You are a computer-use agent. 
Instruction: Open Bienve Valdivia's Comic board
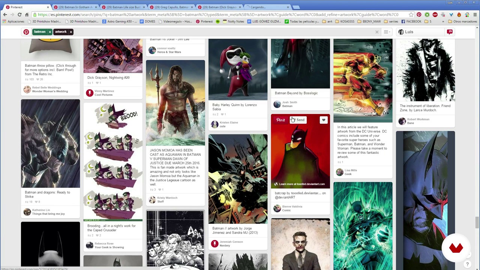pos(286,210)
